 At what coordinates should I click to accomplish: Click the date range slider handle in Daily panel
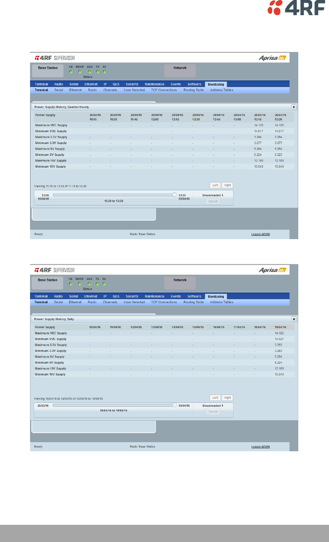tap(174, 405)
